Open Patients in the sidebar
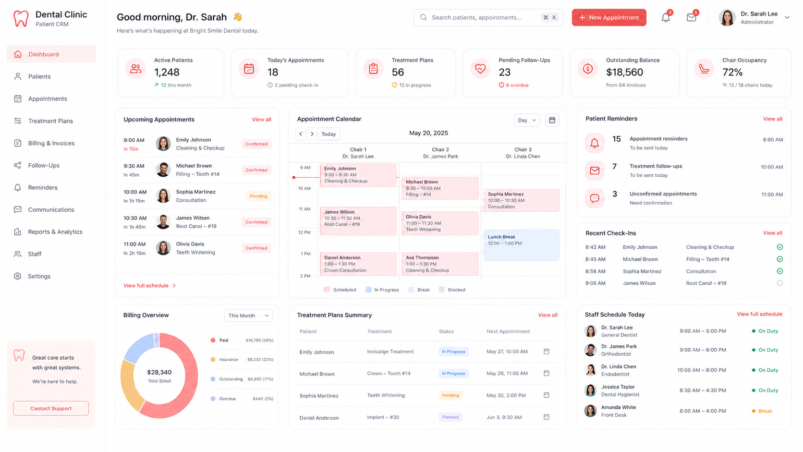This screenshot has width=803, height=452. click(51, 76)
